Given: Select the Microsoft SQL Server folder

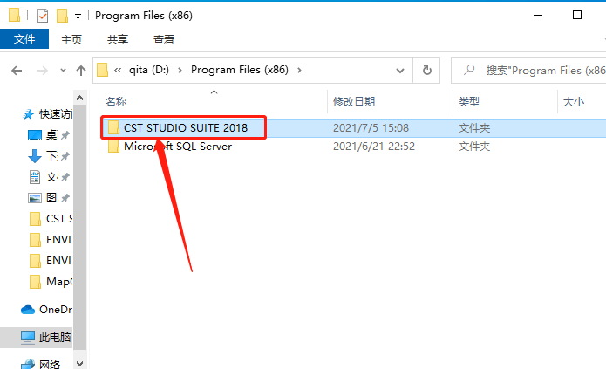Looking at the screenshot, I should click(x=178, y=147).
